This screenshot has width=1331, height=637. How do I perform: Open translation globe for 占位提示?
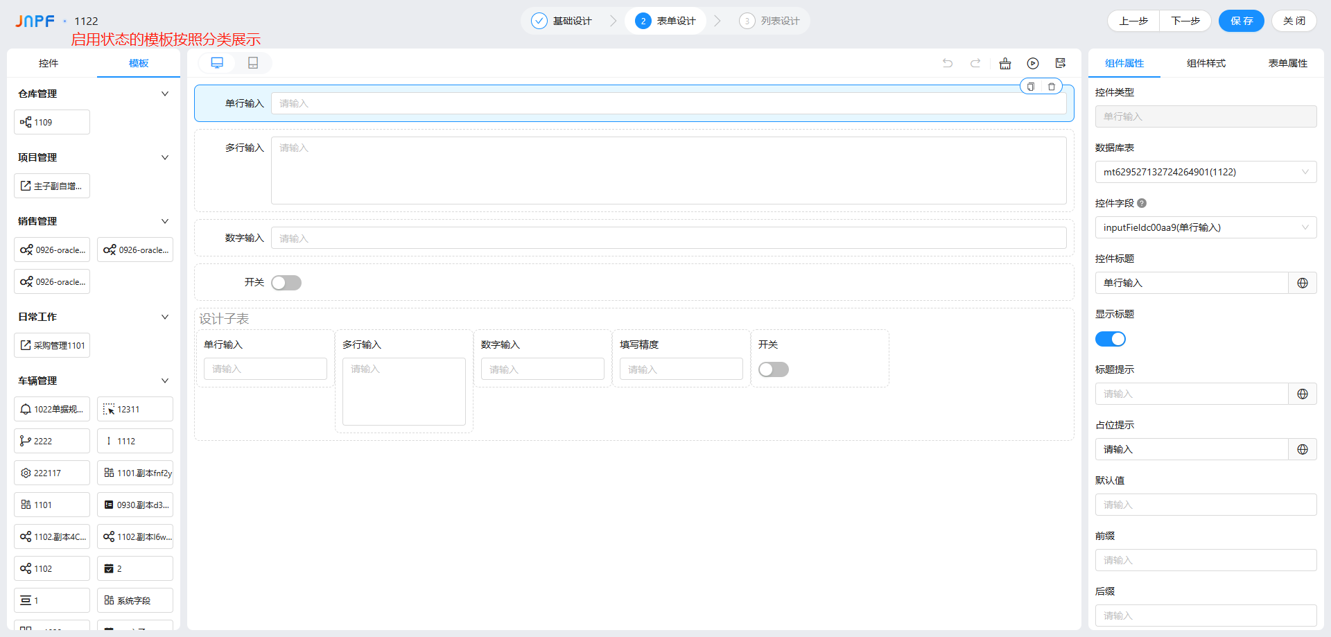1303,449
